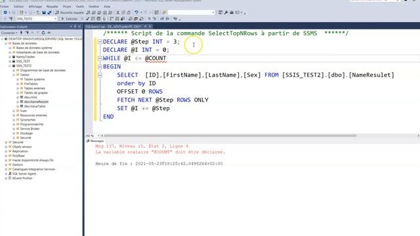Click the Messages tab icon
420x236 pixels.
click(x=87, y=141)
